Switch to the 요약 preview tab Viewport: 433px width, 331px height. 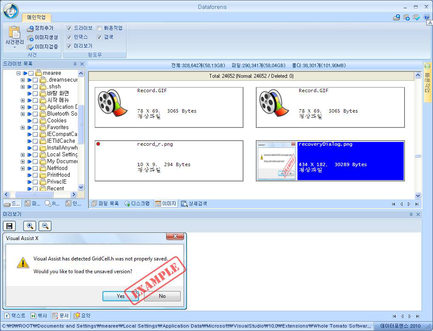[82, 316]
